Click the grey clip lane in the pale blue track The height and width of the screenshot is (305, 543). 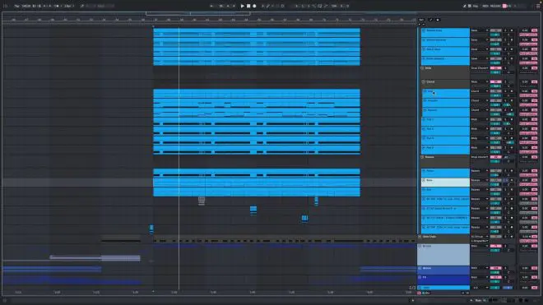[95, 258]
